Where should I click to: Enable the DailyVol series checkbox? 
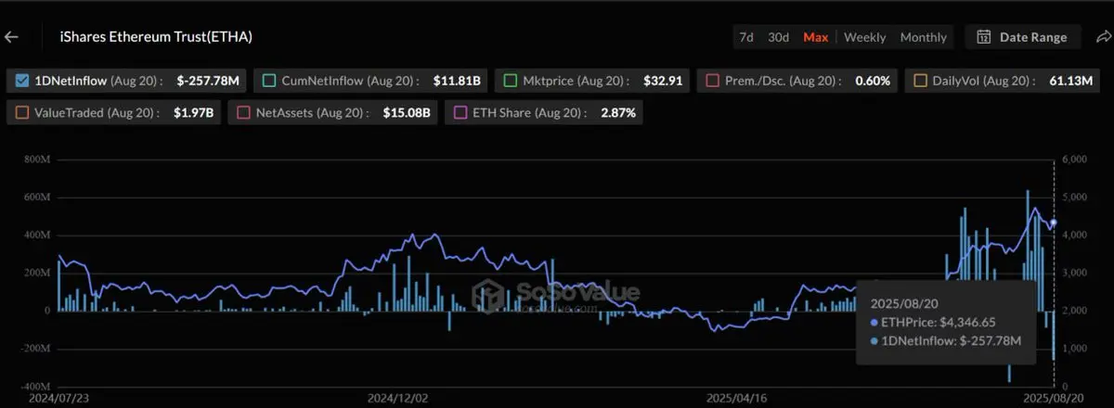(x=920, y=82)
